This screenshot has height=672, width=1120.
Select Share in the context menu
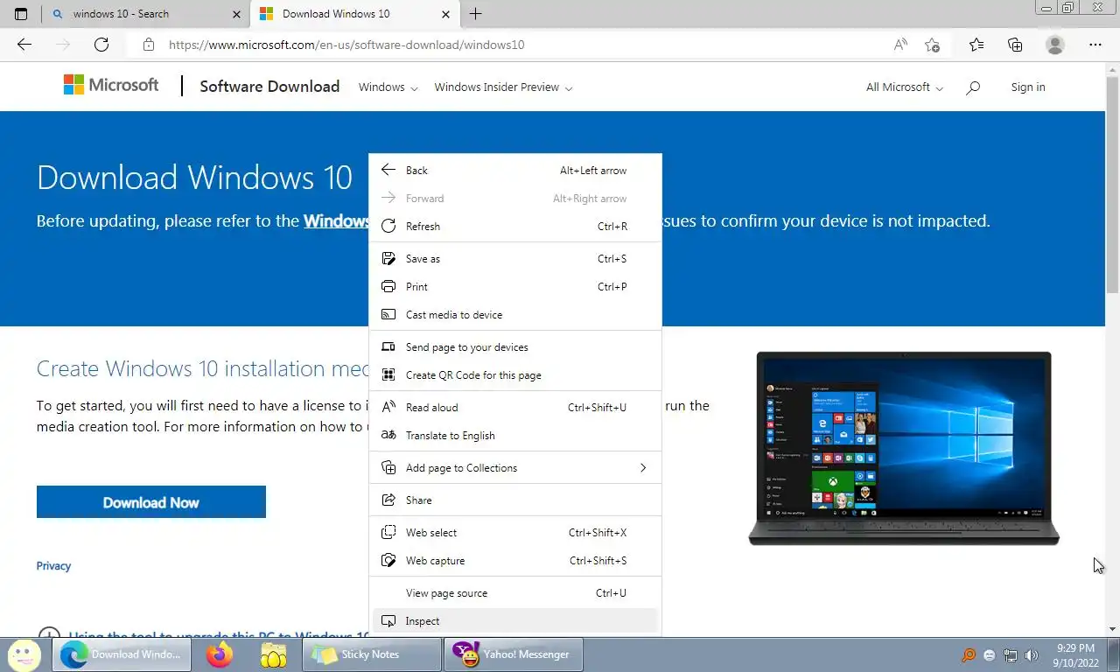[515, 500]
